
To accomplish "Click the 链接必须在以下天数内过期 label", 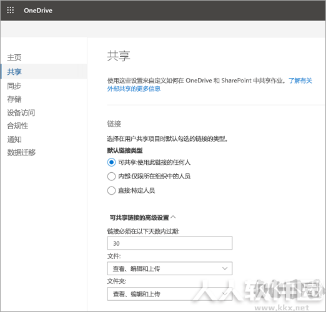I will click(x=143, y=231).
